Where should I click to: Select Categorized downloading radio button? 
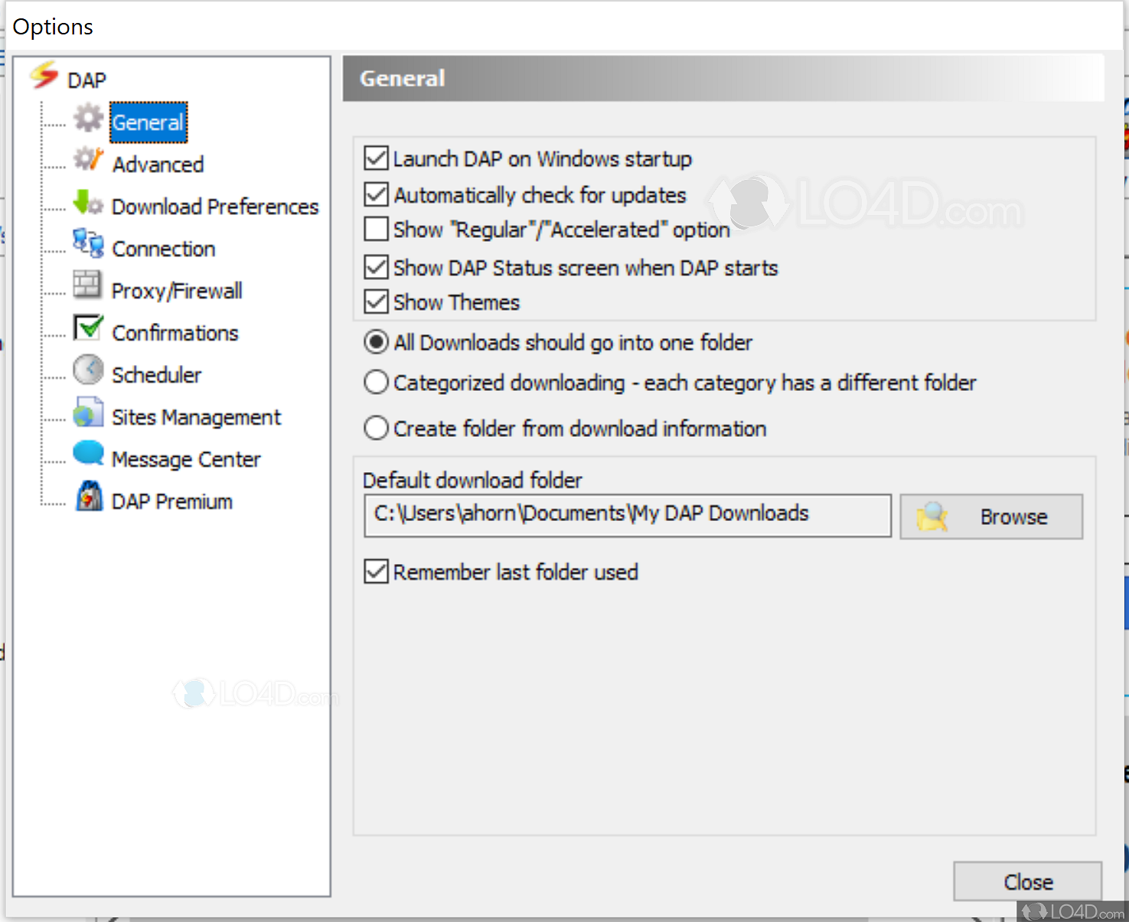tap(376, 382)
